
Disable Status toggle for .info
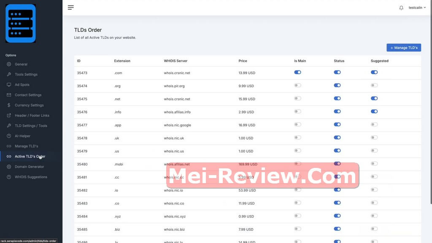click(337, 111)
